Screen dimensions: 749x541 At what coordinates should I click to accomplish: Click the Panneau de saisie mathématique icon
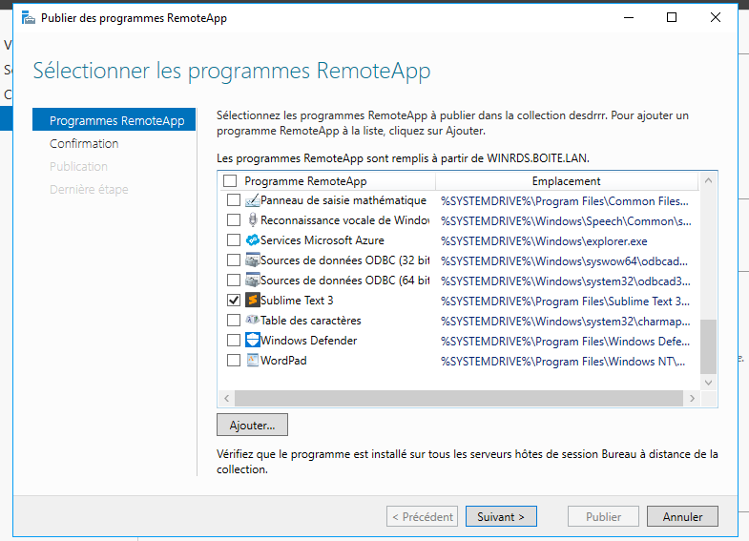pyautogui.click(x=253, y=200)
